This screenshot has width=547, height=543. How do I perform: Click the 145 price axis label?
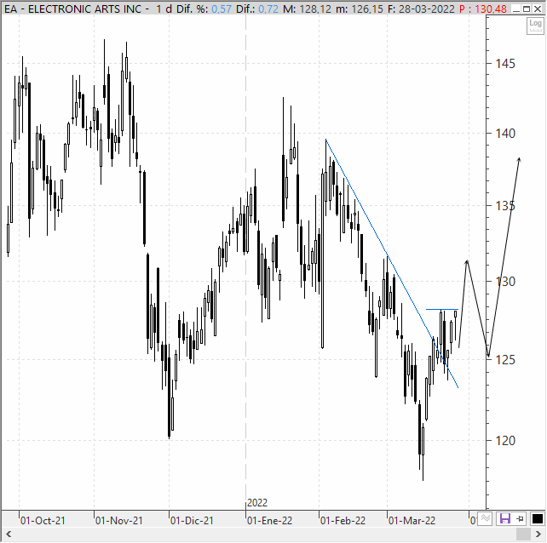coord(504,64)
